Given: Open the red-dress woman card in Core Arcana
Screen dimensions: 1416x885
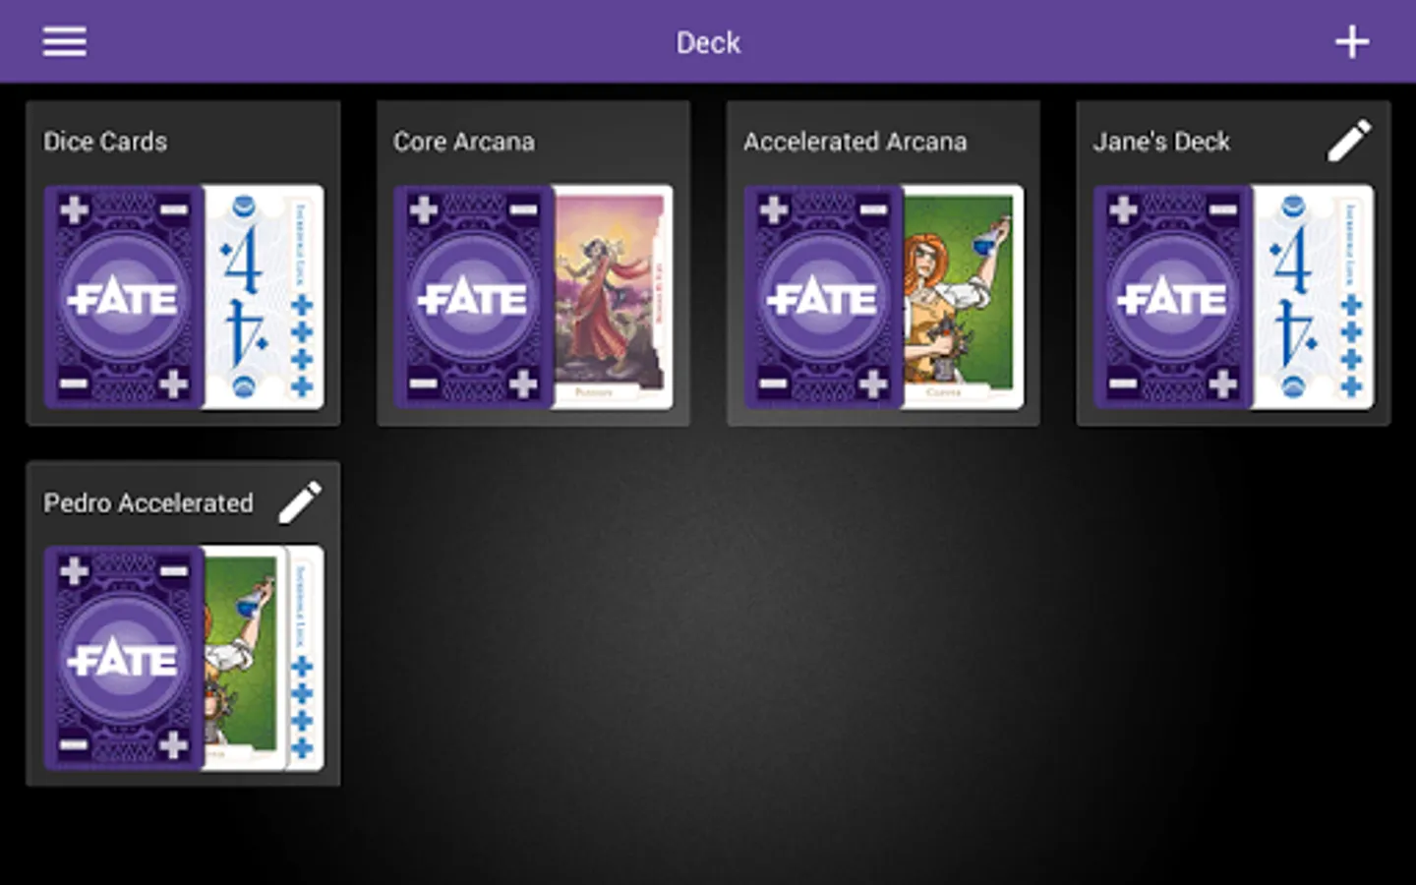Looking at the screenshot, I should (x=614, y=297).
